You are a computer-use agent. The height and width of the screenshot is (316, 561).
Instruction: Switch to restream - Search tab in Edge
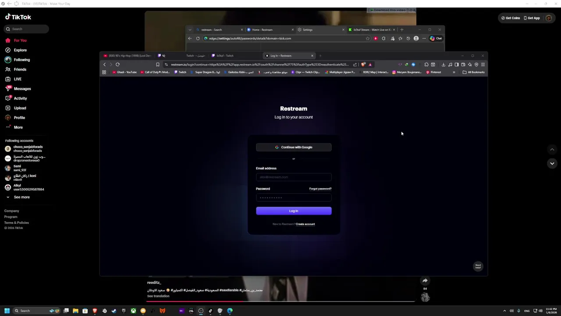coord(219,30)
